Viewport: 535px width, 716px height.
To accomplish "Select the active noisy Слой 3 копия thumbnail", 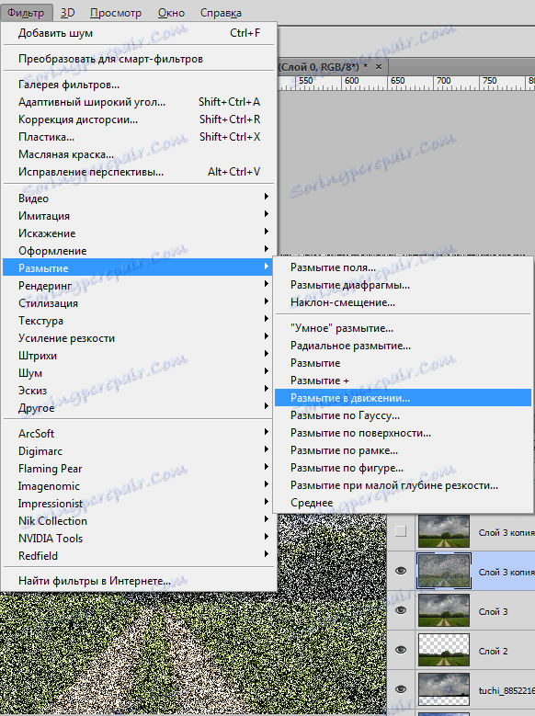I will click(x=444, y=571).
